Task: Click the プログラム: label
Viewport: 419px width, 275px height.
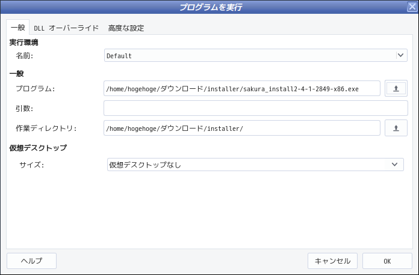Action: click(35, 88)
